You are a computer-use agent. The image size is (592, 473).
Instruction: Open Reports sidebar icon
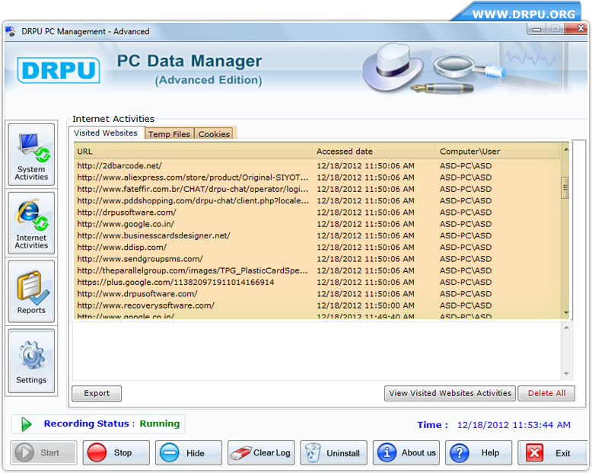pyautogui.click(x=31, y=291)
